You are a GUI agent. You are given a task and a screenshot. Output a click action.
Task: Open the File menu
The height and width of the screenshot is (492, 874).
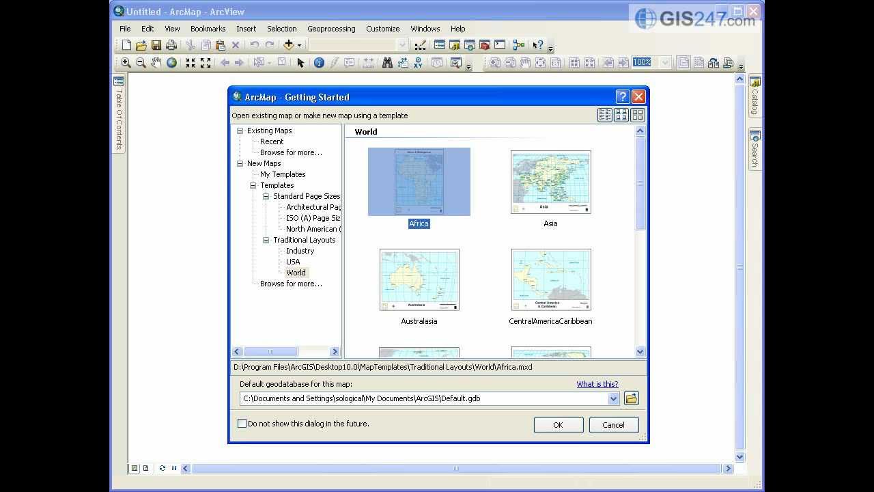[x=125, y=29]
